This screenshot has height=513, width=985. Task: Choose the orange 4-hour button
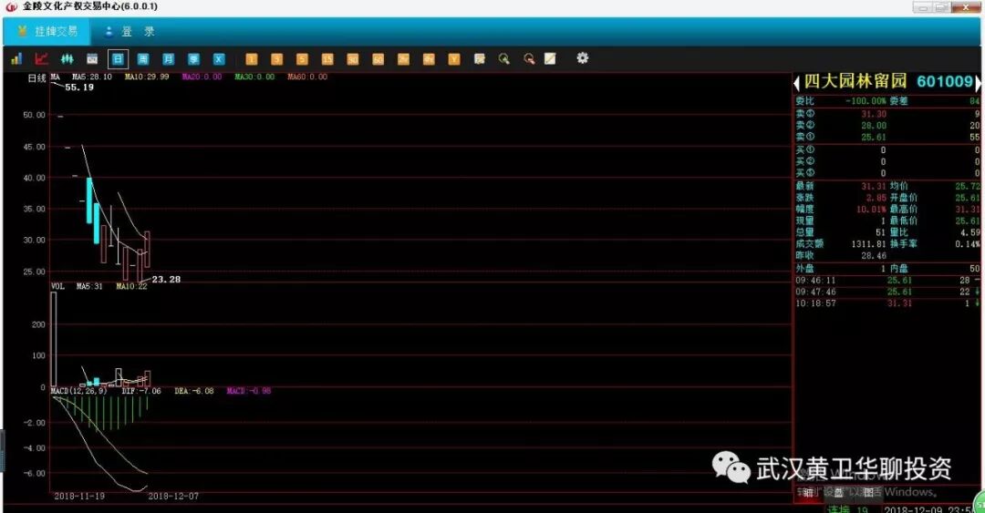click(x=429, y=59)
